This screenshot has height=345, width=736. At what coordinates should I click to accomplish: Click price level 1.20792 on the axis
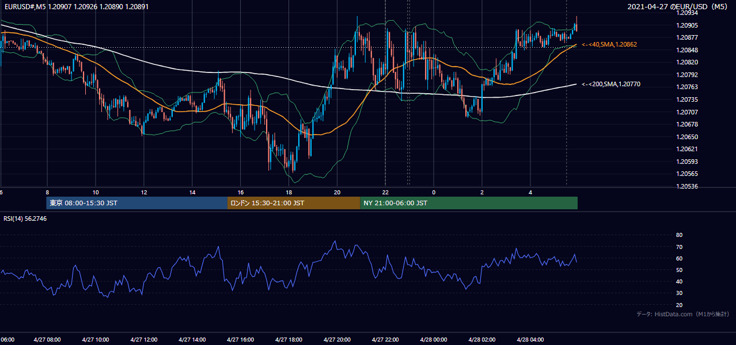(686, 75)
